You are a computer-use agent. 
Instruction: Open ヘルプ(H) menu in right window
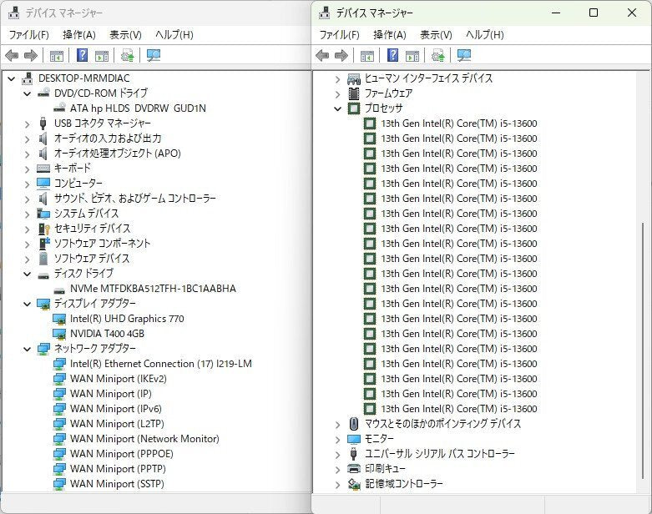click(x=485, y=34)
